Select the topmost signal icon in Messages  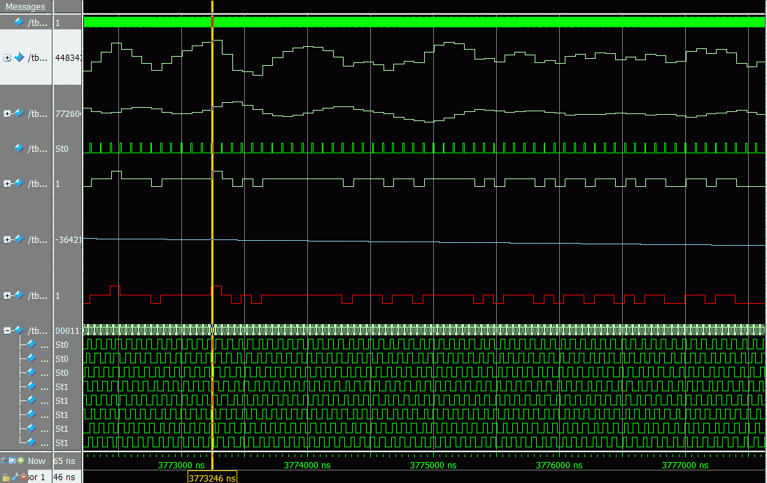point(19,22)
